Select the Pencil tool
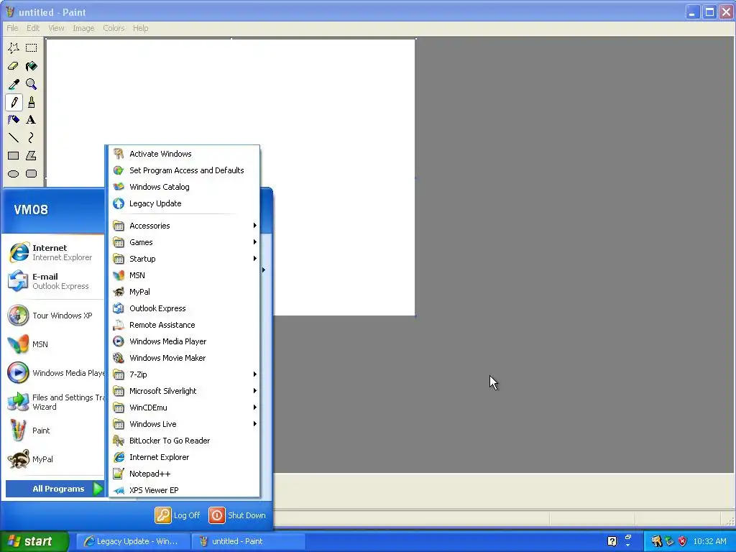 tap(14, 102)
